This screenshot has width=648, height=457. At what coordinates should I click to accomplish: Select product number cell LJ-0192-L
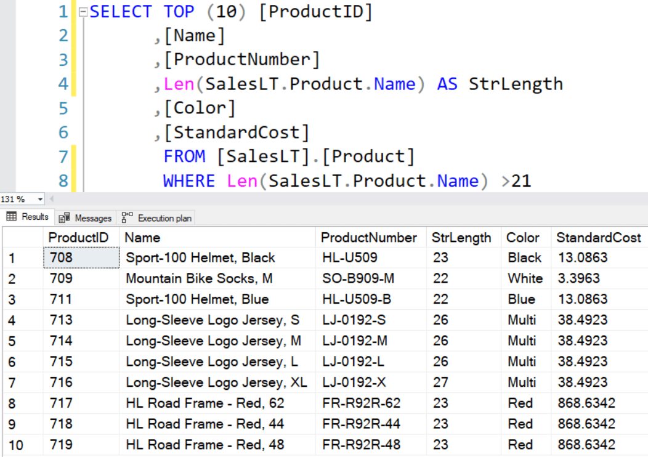click(371, 362)
